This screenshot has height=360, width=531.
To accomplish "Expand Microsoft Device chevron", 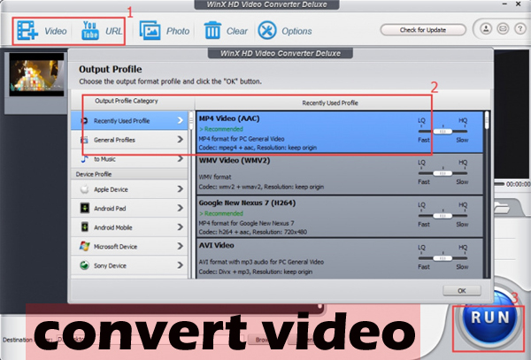I will pyautogui.click(x=181, y=246).
